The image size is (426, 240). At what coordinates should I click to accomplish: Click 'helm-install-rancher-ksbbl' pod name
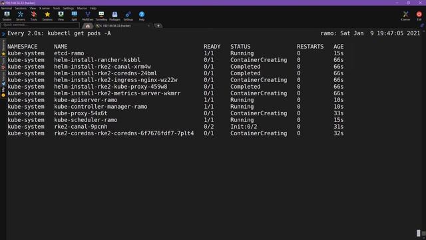97,60
